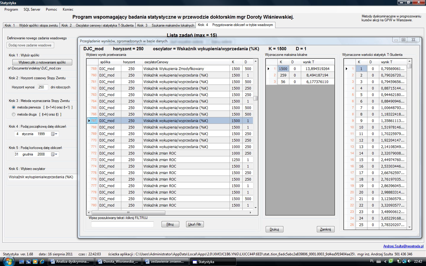The height and width of the screenshot is (266, 426).
Task: Click Dodaj nowe zadanie wsadowe button
Action: [x=30, y=45]
